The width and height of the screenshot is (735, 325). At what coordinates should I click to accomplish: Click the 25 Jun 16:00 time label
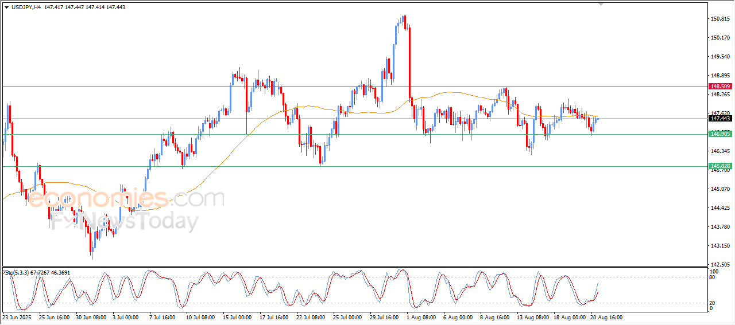55,317
